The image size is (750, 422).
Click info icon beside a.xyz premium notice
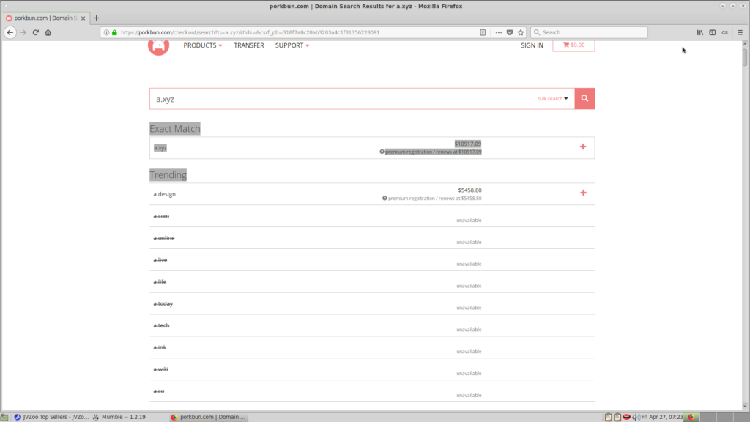pos(382,152)
